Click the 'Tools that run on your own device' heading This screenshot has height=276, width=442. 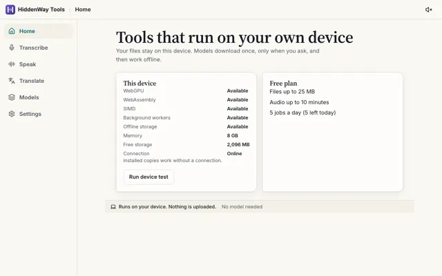pyautogui.click(x=234, y=37)
